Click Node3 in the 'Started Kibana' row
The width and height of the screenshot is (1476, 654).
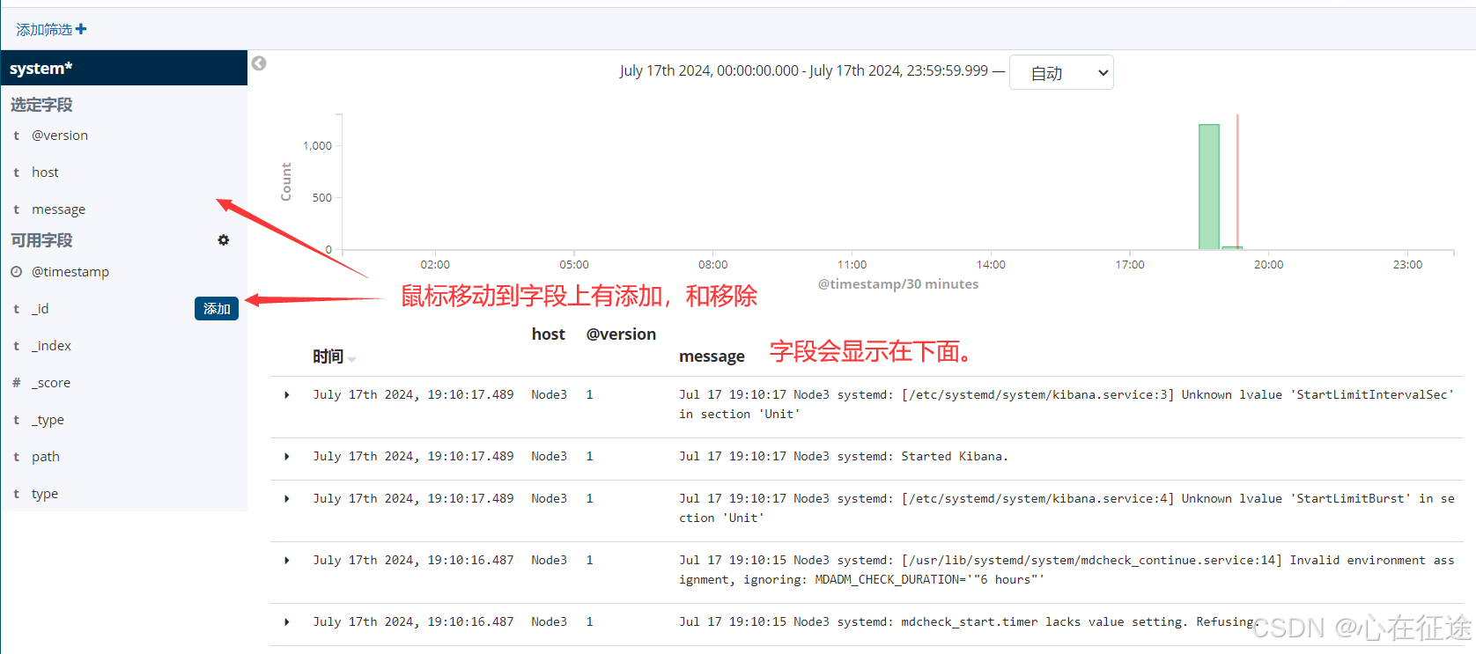(x=549, y=457)
